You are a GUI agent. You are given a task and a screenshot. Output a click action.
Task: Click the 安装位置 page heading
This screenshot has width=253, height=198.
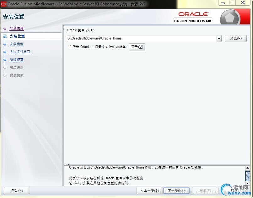coord(14,17)
